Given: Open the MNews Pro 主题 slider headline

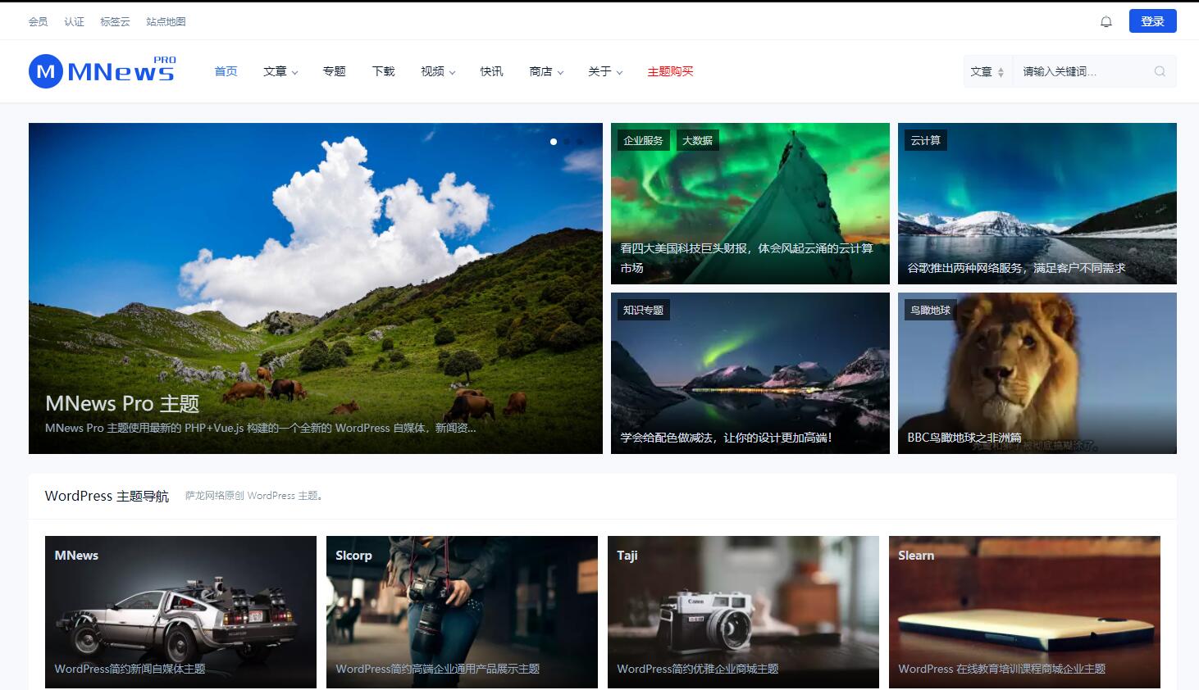Looking at the screenshot, I should pyautogui.click(x=122, y=403).
